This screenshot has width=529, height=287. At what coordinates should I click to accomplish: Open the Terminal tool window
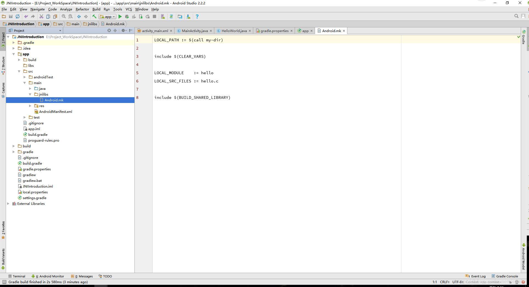coord(17,276)
